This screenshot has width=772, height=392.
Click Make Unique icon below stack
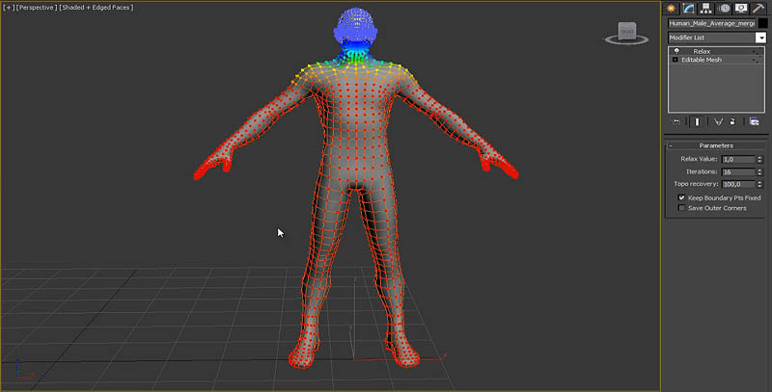pos(719,122)
